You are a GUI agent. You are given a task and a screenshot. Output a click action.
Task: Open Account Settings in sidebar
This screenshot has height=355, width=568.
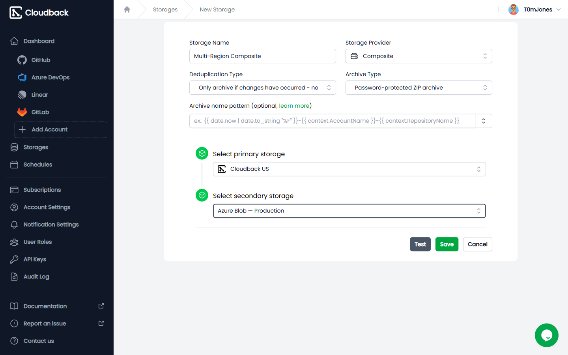point(57,207)
